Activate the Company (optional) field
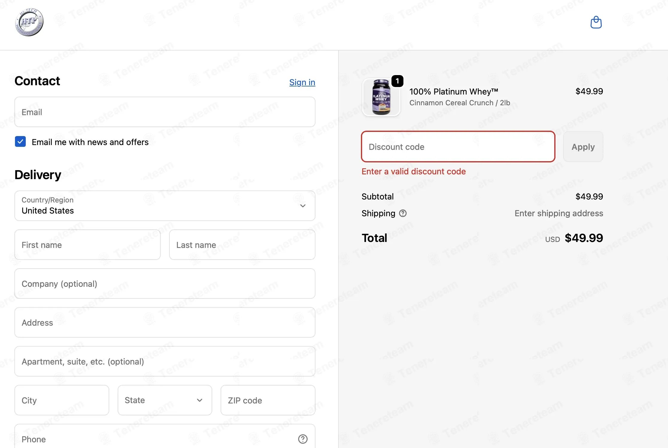This screenshot has width=668, height=448. pyautogui.click(x=165, y=284)
